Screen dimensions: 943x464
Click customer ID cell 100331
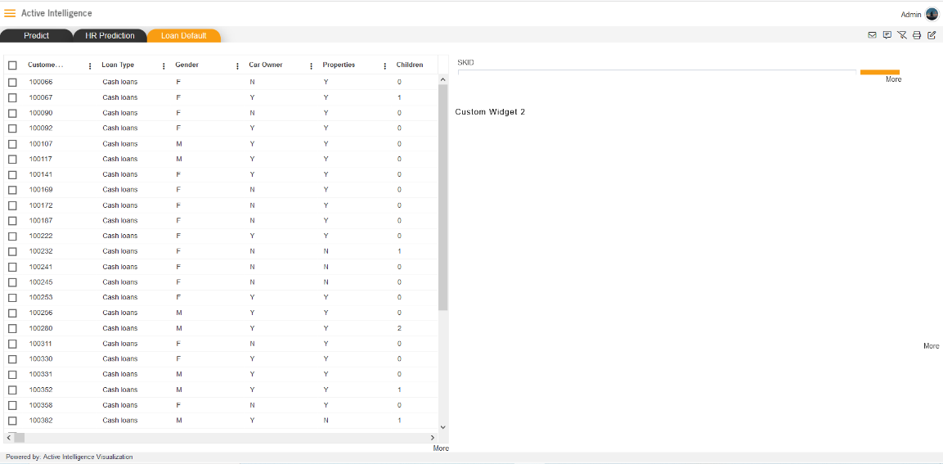41,374
